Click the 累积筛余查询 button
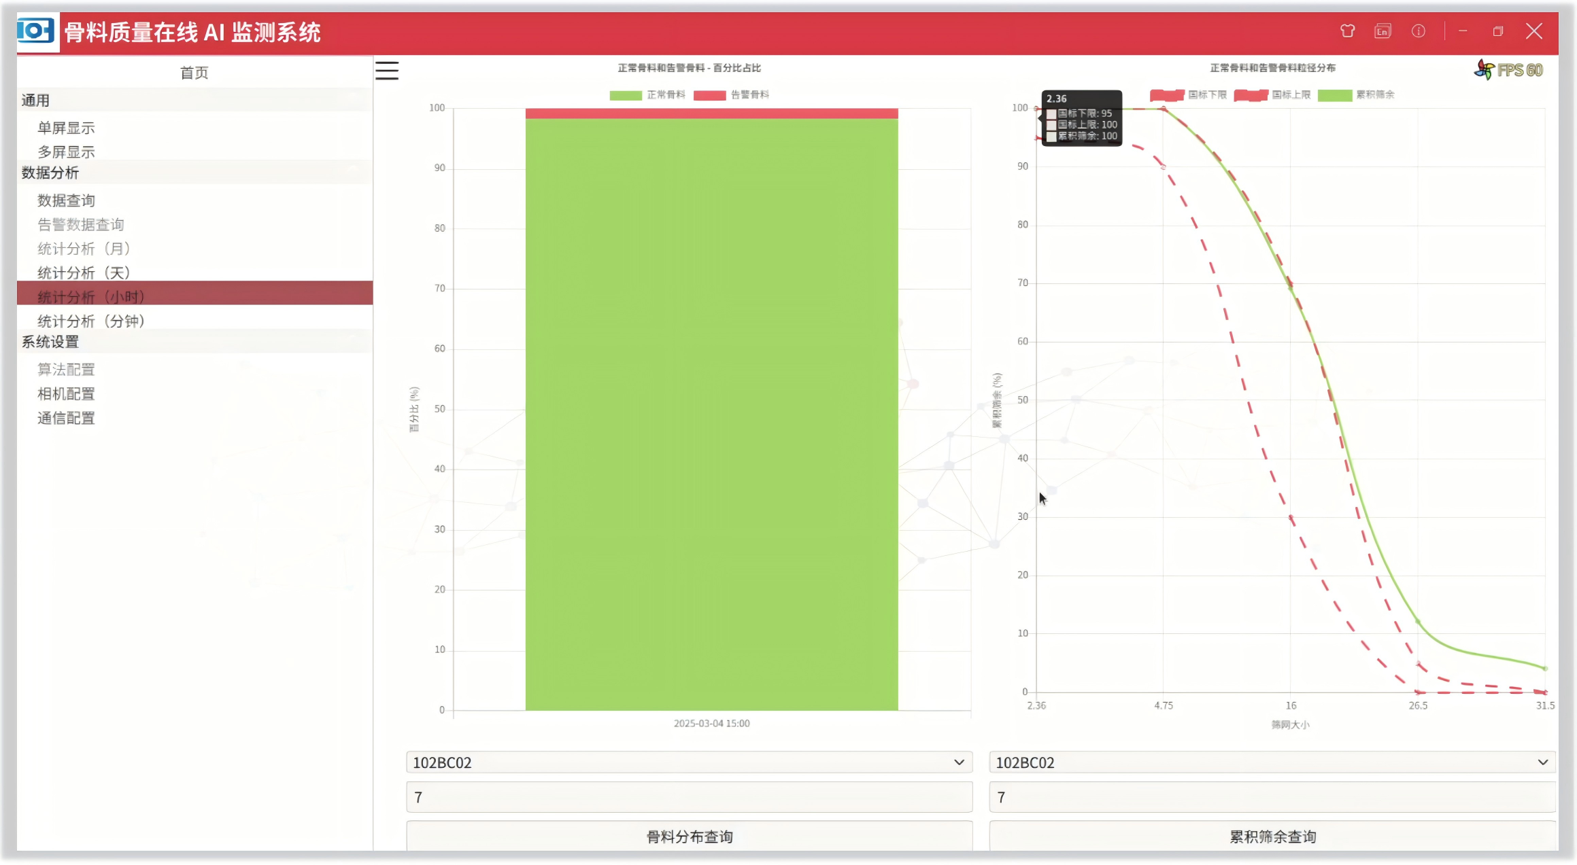The height and width of the screenshot is (865, 1577). pyautogui.click(x=1272, y=836)
